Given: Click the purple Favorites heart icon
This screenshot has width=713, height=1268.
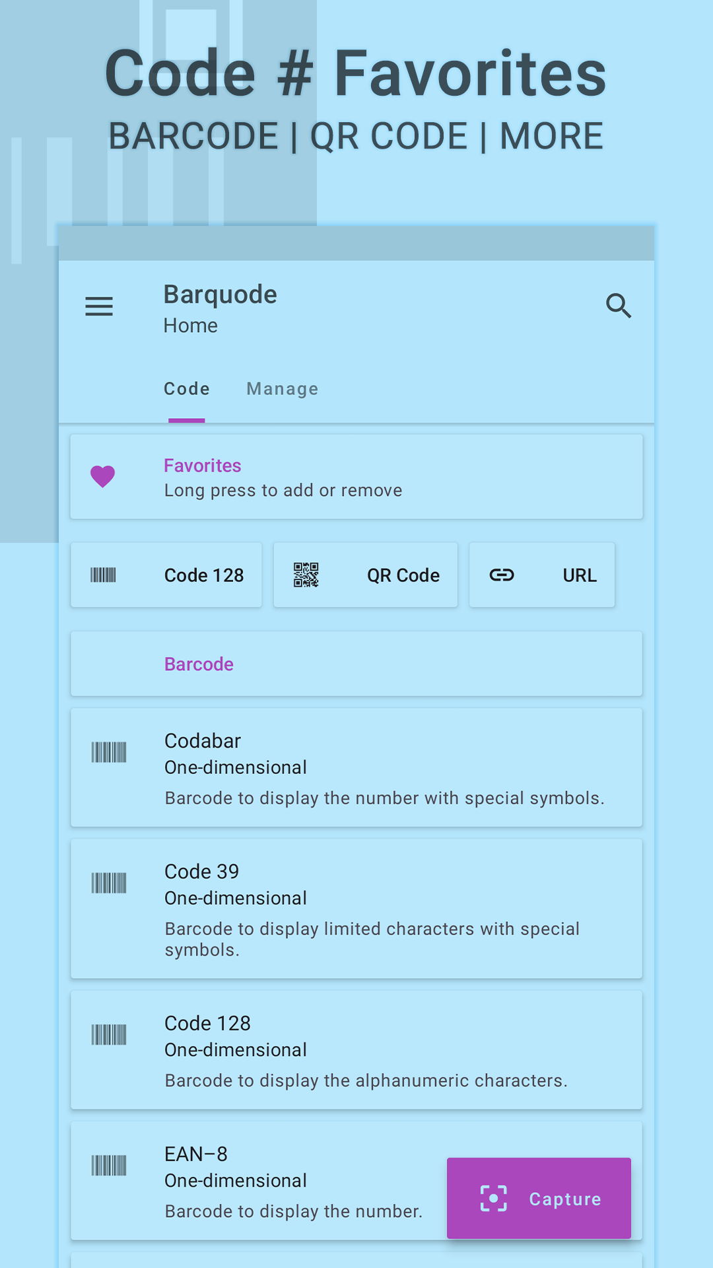Looking at the screenshot, I should pyautogui.click(x=103, y=476).
